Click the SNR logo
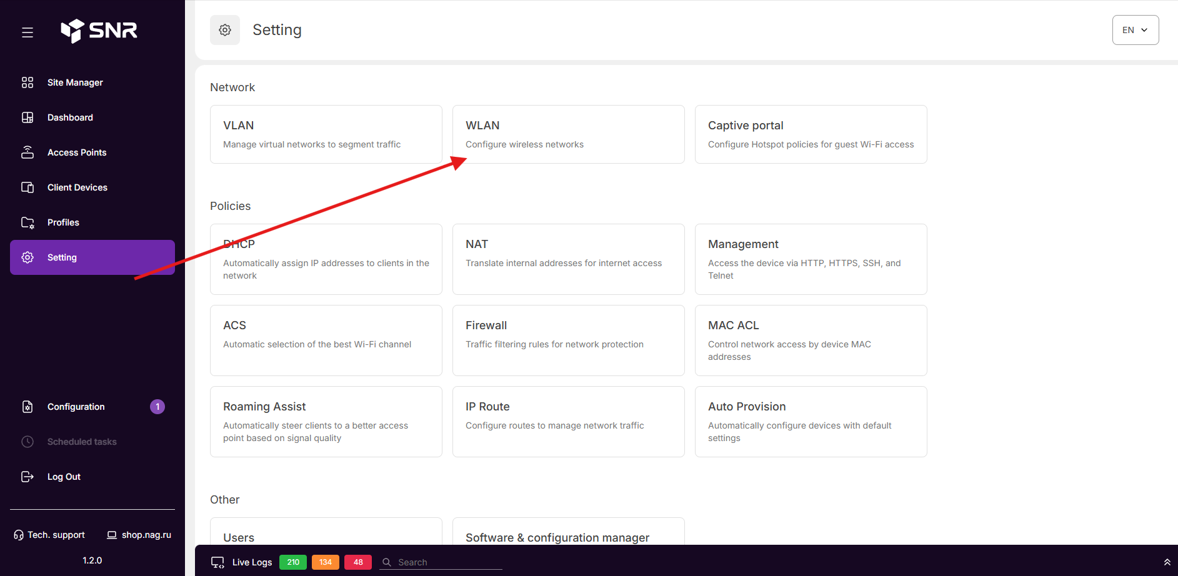 (x=99, y=30)
